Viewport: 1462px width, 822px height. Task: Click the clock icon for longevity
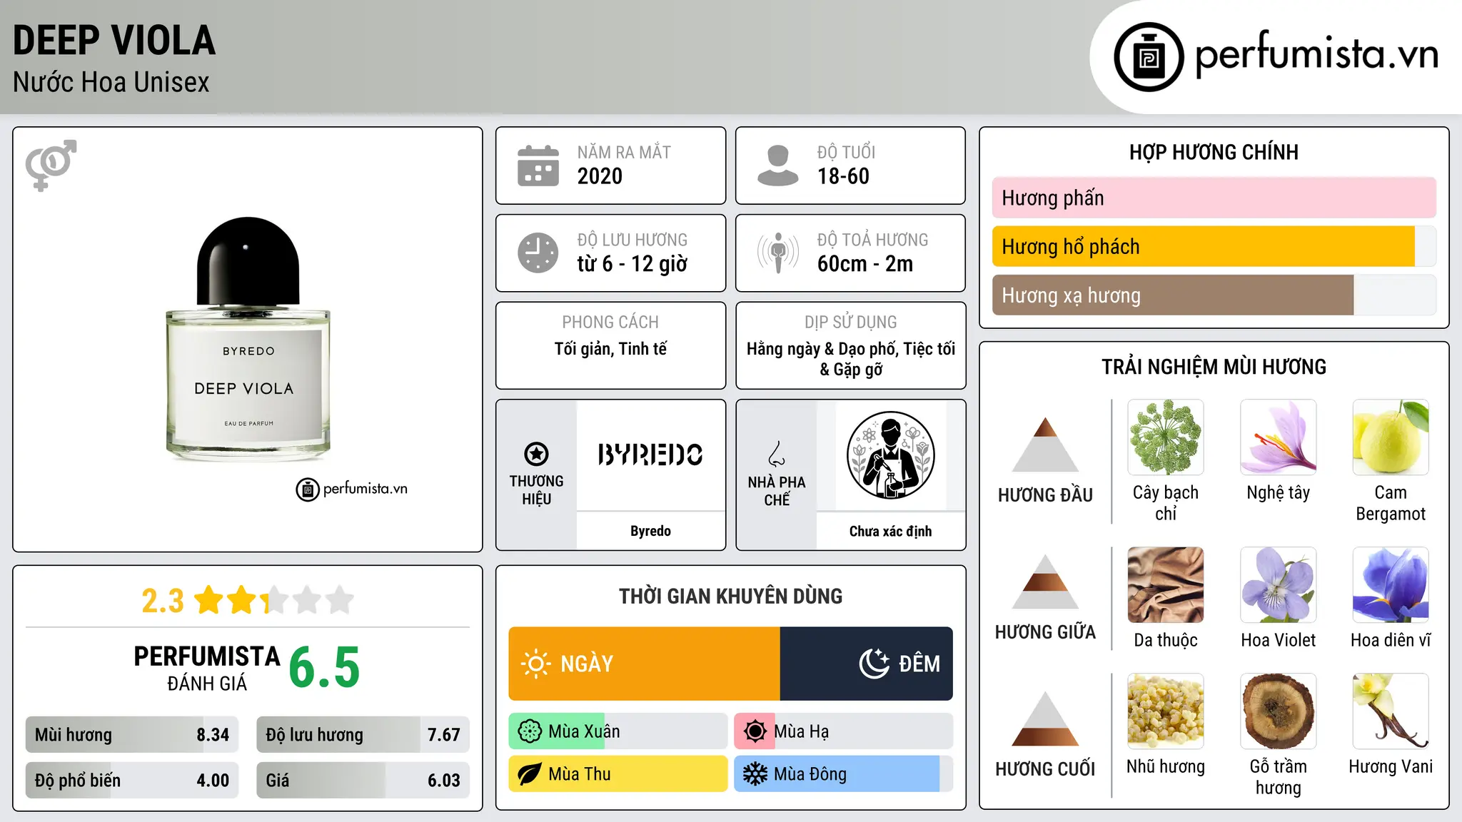click(538, 253)
